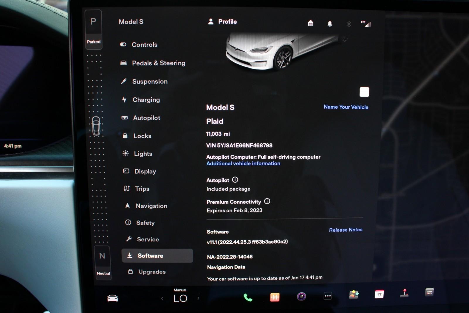Open Display settings
Screen dimensions: 469x313
click(x=140, y=171)
